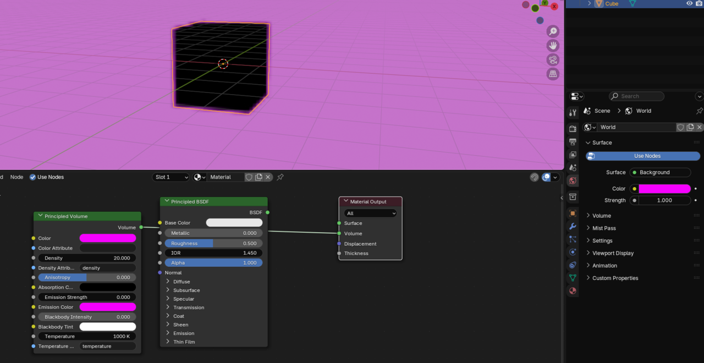The width and height of the screenshot is (704, 363).
Task: Uncheck the Use Nodes checkbox in node editor
Action: 32,177
